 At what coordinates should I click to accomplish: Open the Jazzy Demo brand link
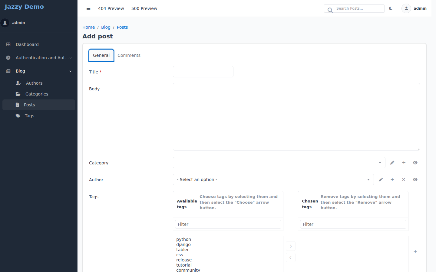[x=24, y=7]
